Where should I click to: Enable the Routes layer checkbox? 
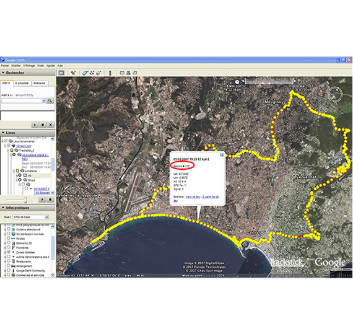(x=9, y=238)
